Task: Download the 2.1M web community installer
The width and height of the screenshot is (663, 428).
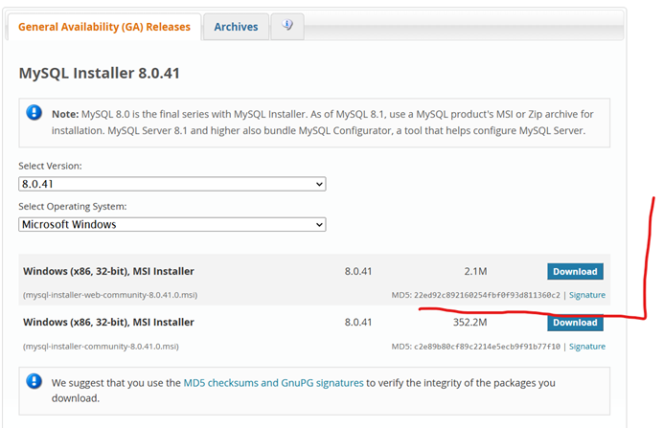Action: tap(575, 271)
